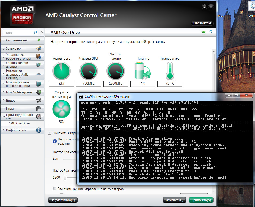Click the Игры gamepad icon
Screen dimensions: 255x207
(x=39, y=108)
